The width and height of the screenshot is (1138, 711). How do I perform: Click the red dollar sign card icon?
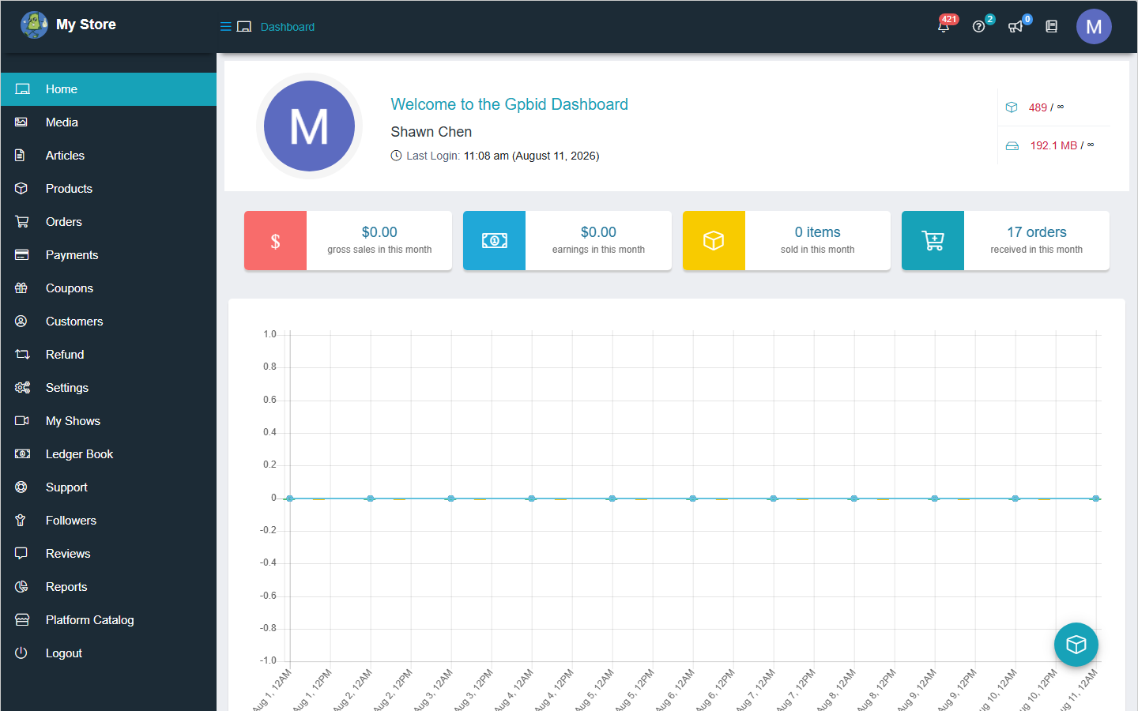(275, 241)
